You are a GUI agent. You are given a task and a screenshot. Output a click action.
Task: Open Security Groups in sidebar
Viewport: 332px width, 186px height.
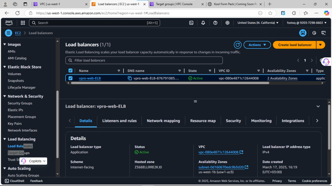click(x=20, y=103)
